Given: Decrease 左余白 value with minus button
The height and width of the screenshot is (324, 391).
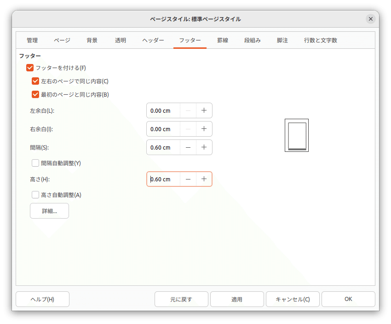Looking at the screenshot, I should point(188,110).
